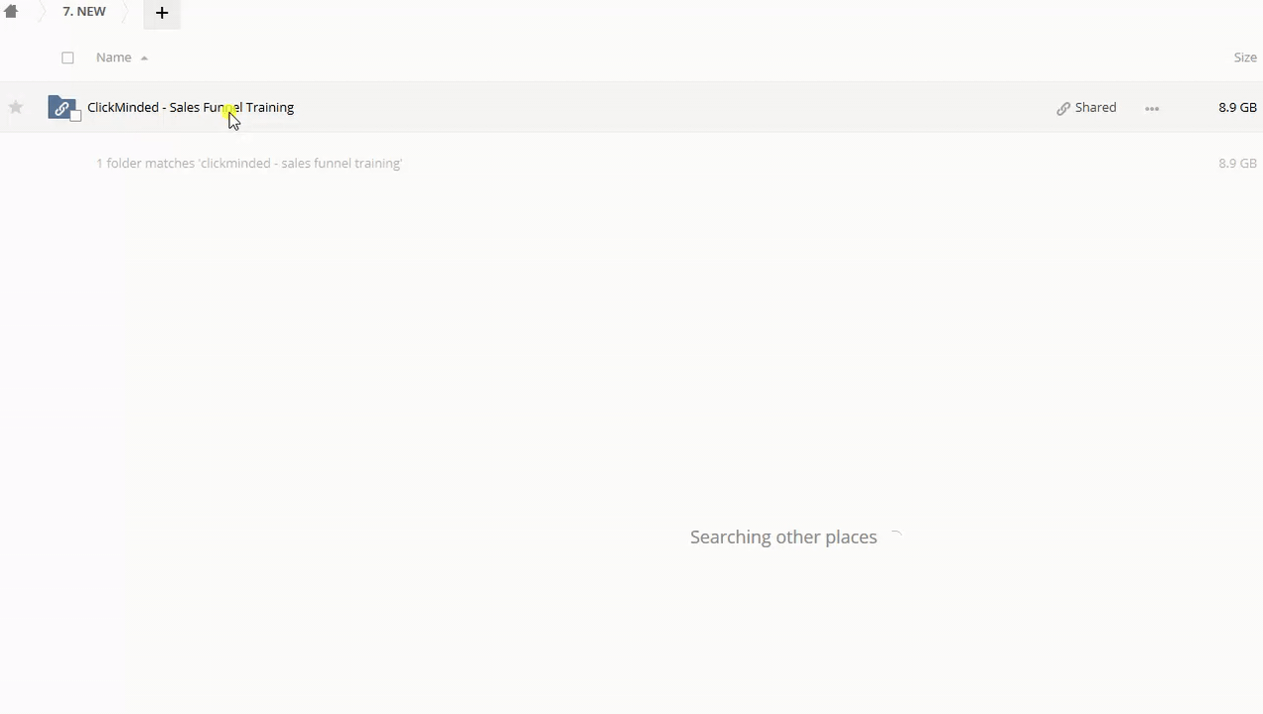Star the ClickMinded folder as favorite
The width and height of the screenshot is (1263, 714).
coord(16,107)
